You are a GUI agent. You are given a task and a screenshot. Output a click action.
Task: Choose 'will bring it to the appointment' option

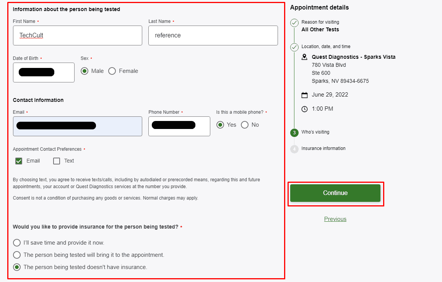point(17,255)
